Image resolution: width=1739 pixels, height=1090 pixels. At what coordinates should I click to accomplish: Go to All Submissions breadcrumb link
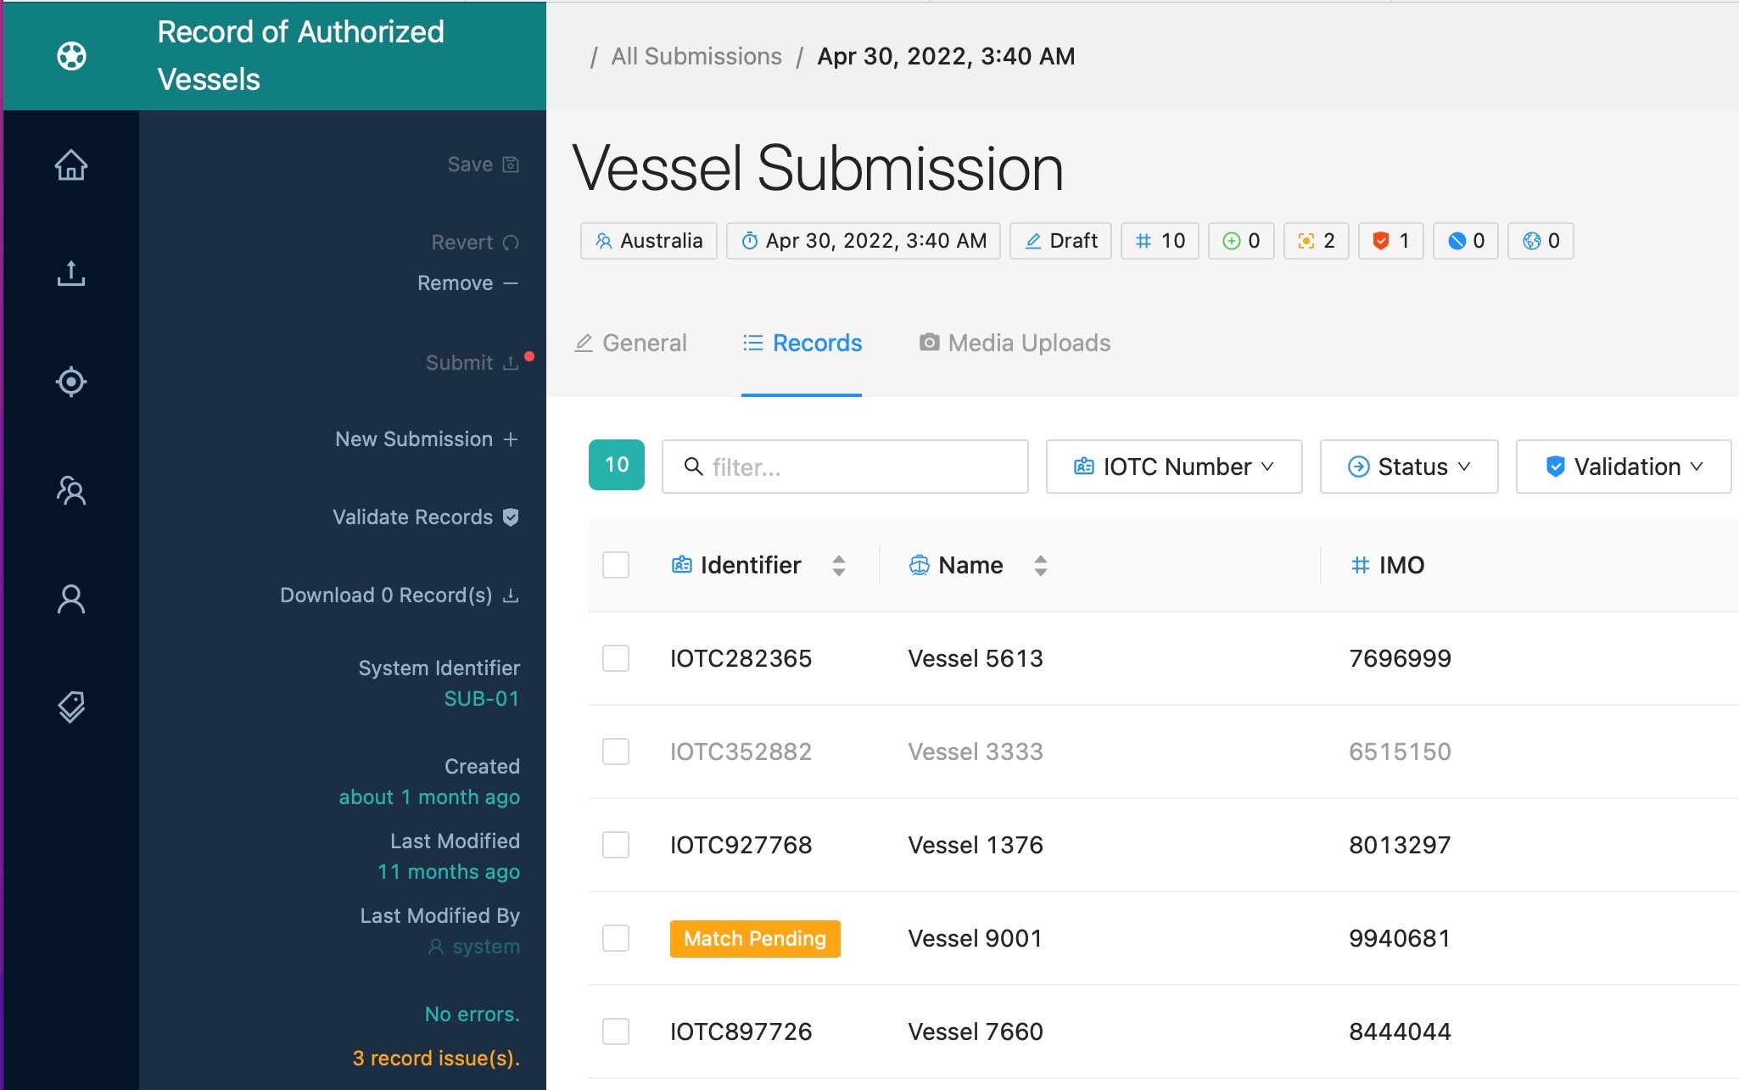pyautogui.click(x=696, y=56)
